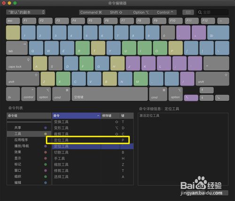Select the 切割工具 command row
Screen dimensions: 235x201
(x=93, y=153)
